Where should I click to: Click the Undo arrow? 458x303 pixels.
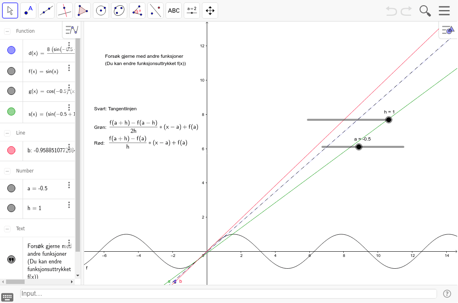click(x=391, y=11)
